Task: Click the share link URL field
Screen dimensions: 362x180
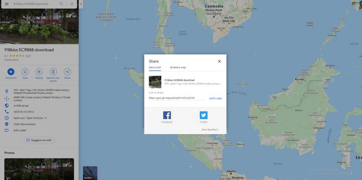Action: tap(176, 98)
